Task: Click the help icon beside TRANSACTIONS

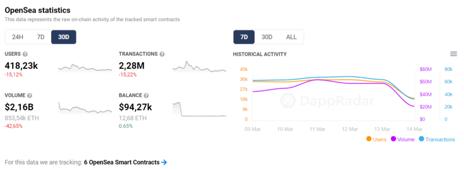Action: tap(162, 54)
